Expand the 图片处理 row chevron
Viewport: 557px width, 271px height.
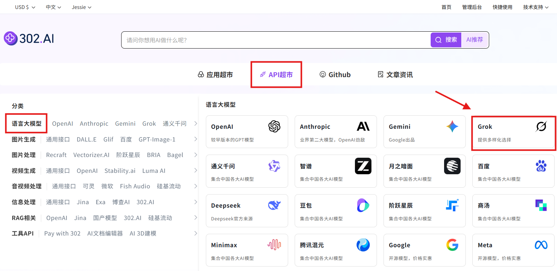tap(196, 155)
